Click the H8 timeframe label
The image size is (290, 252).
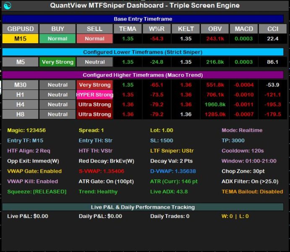click(20, 114)
